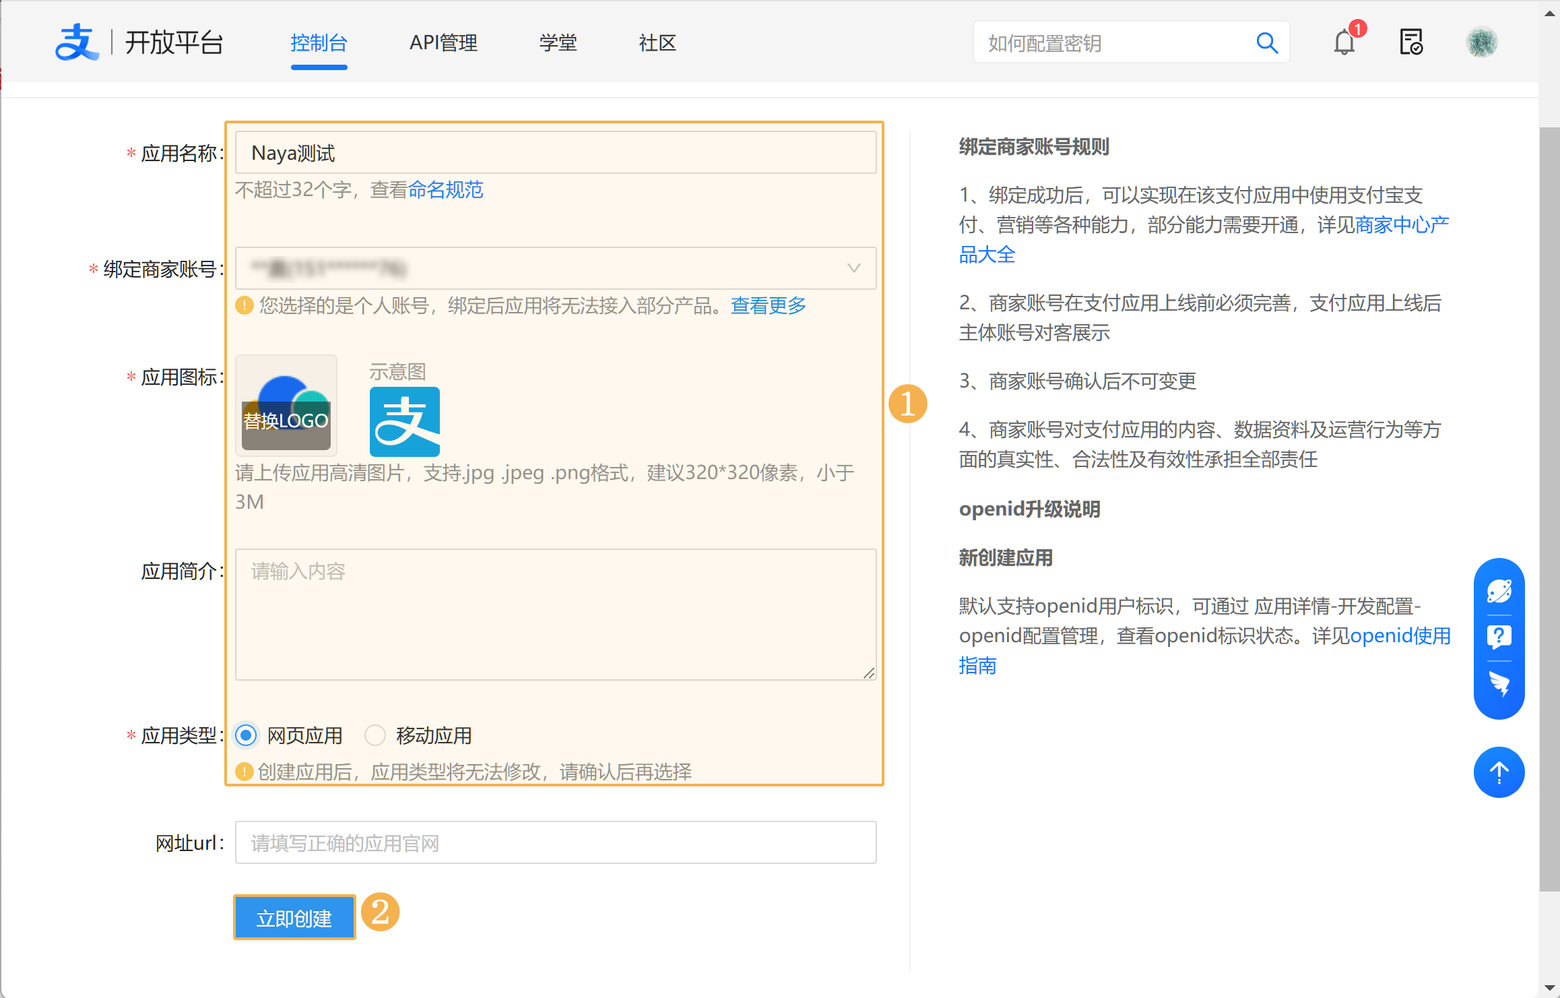Click the 立即创建 button
This screenshot has height=998, width=1560.
click(x=294, y=918)
